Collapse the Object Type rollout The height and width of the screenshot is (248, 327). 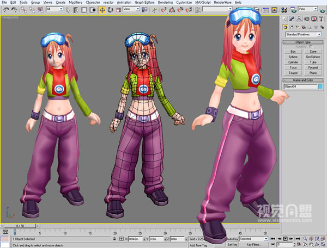pos(303,41)
